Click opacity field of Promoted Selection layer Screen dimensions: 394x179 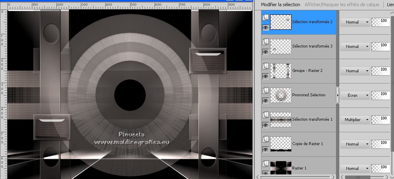tap(380, 95)
